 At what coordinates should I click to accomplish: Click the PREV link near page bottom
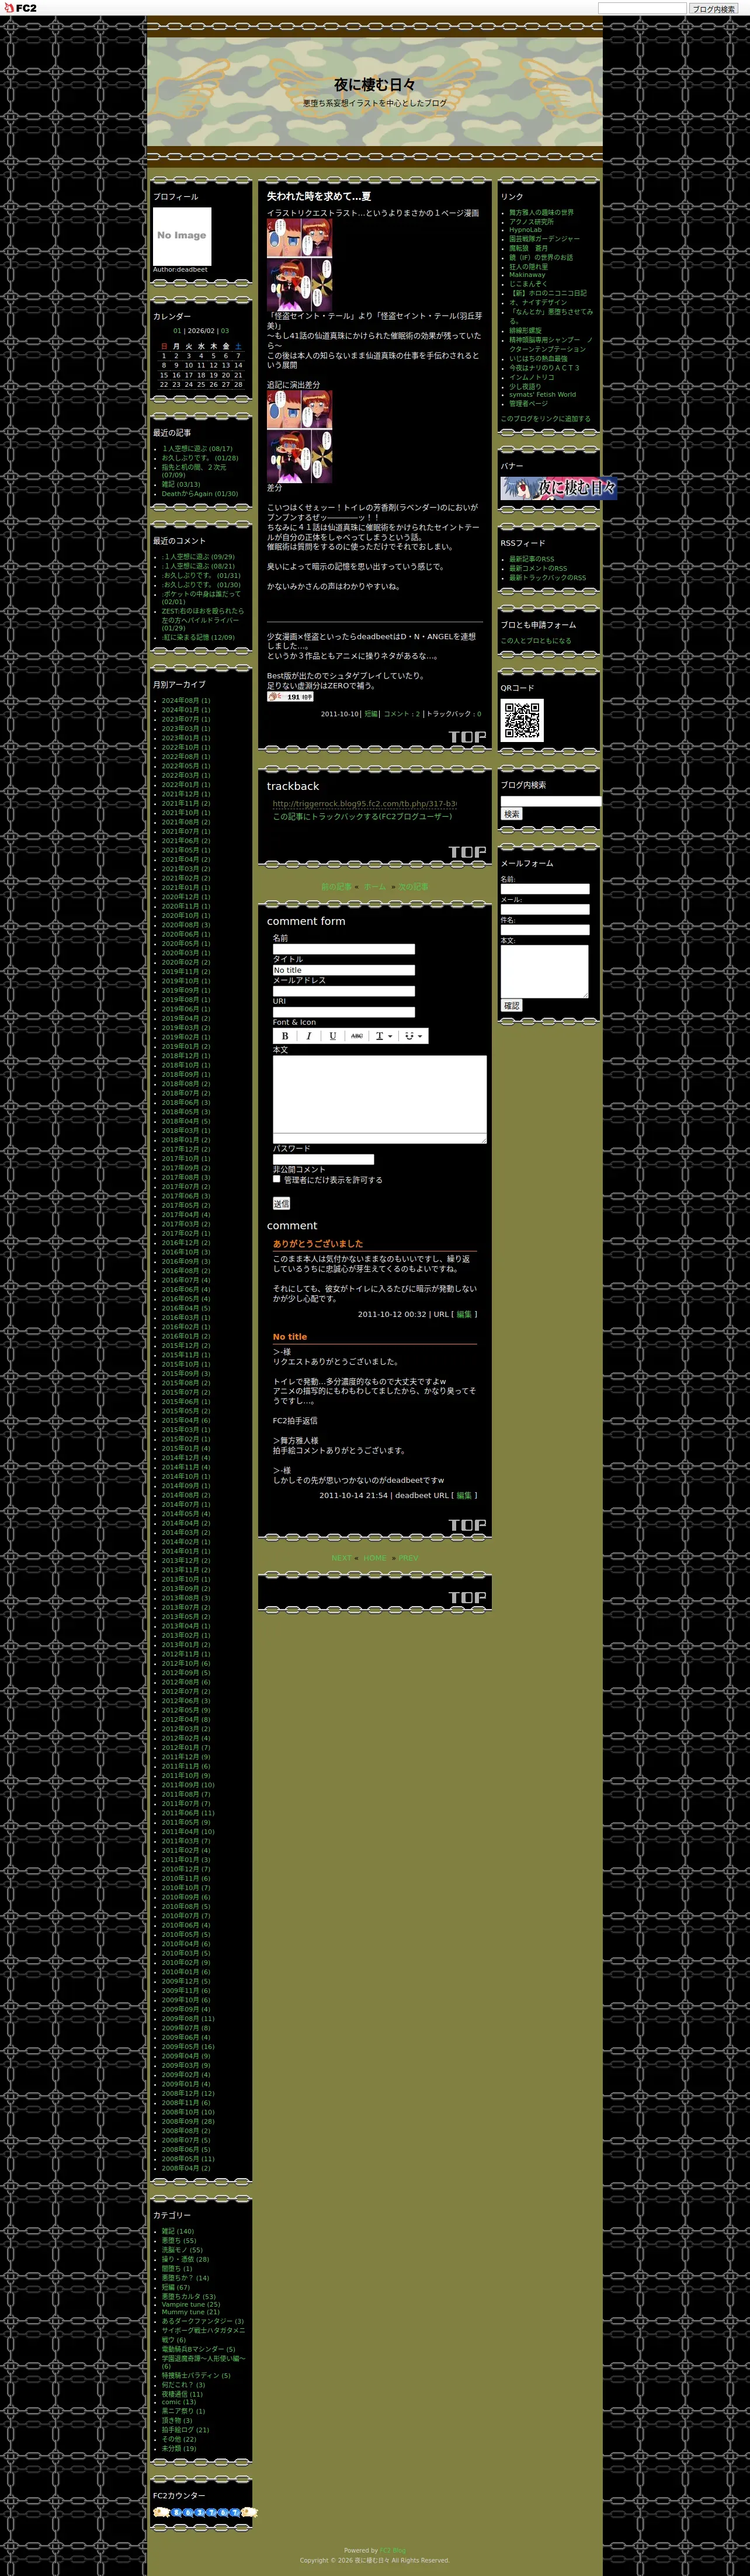click(x=408, y=1558)
